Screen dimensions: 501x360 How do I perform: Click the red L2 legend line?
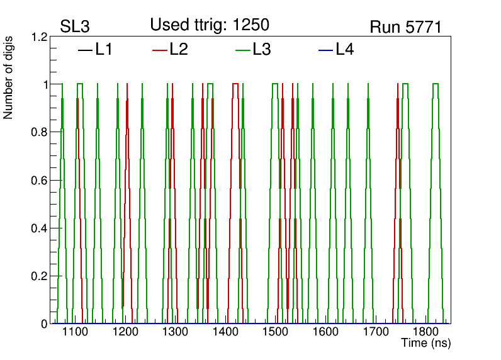click(160, 50)
